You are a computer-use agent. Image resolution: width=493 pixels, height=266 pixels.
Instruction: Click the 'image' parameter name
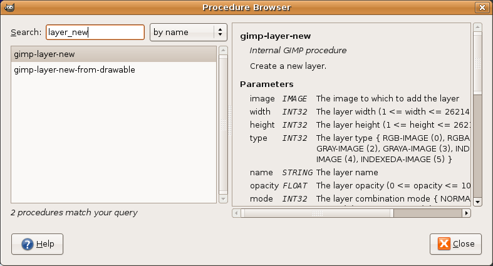pos(262,99)
